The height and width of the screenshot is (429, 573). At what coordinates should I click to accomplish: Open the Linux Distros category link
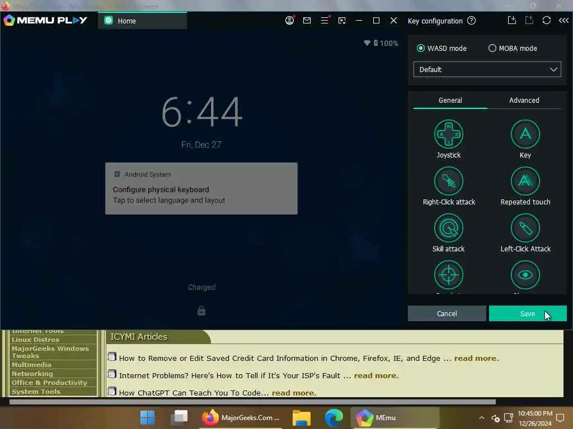click(35, 340)
